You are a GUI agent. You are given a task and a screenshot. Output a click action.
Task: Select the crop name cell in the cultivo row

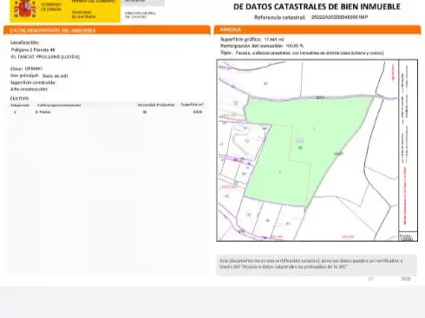(x=42, y=112)
